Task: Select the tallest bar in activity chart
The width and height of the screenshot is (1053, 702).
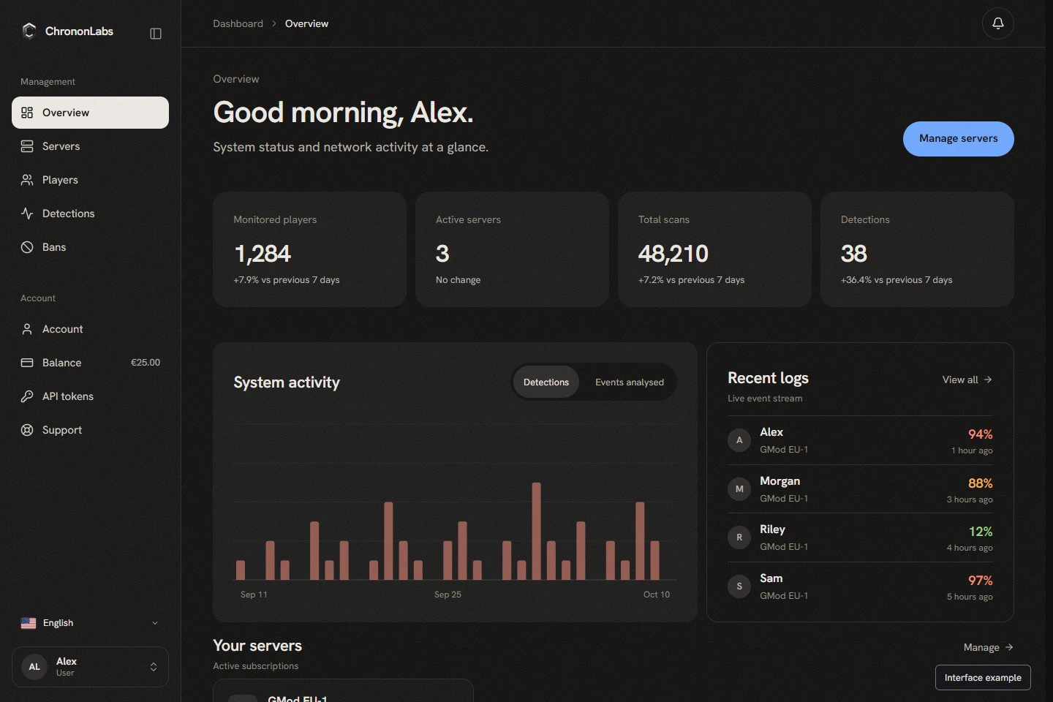Action: 536,531
